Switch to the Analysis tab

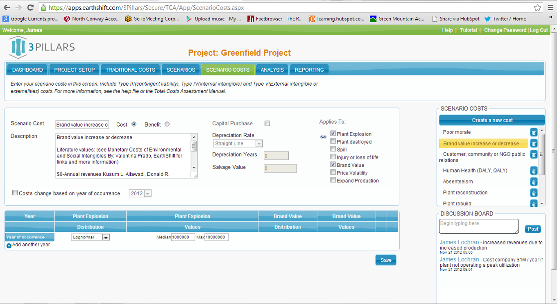[x=272, y=70]
